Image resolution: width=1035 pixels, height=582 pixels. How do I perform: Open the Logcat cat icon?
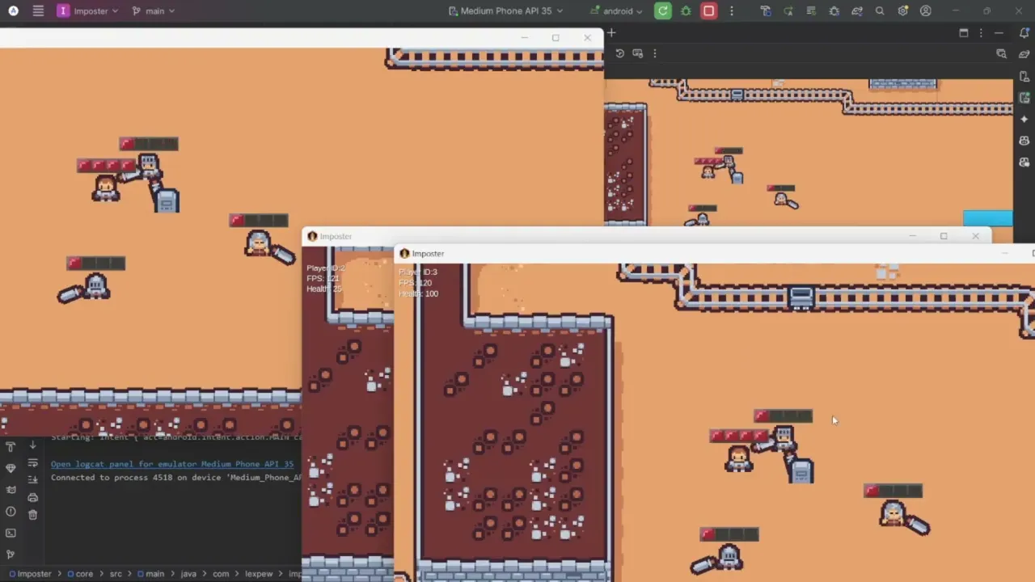(x=11, y=490)
